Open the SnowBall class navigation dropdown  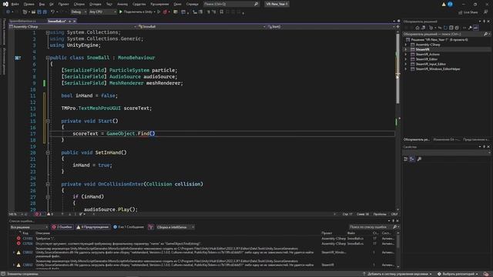202,27
